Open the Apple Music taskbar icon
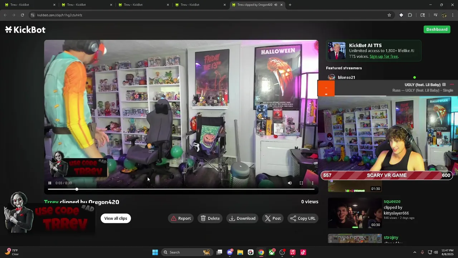This screenshot has width=458, height=258. pos(293,252)
